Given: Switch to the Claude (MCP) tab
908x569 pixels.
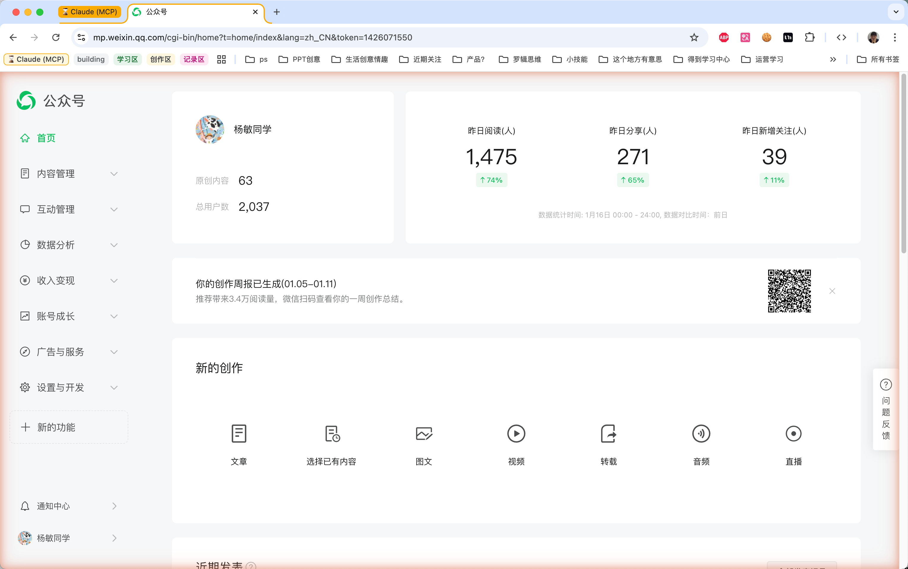Looking at the screenshot, I should 90,12.
